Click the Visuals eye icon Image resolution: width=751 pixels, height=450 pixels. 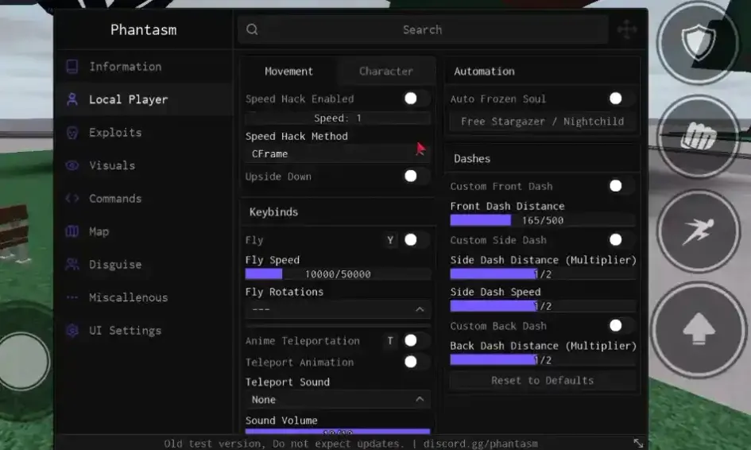tap(72, 165)
